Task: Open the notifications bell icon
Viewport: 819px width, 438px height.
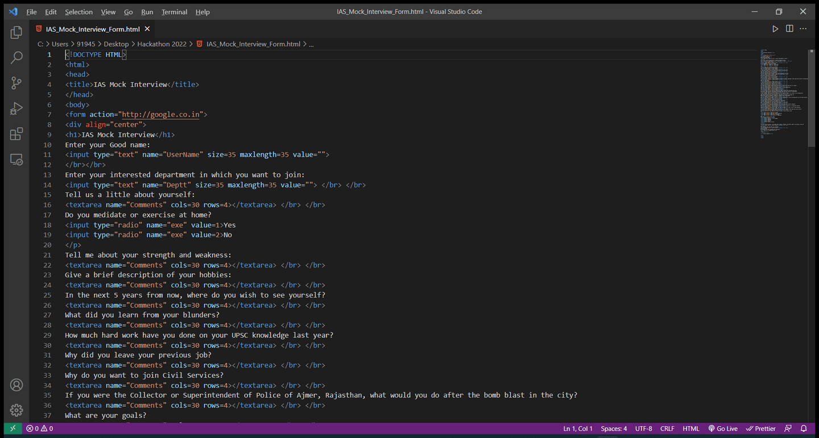Action: tap(804, 428)
